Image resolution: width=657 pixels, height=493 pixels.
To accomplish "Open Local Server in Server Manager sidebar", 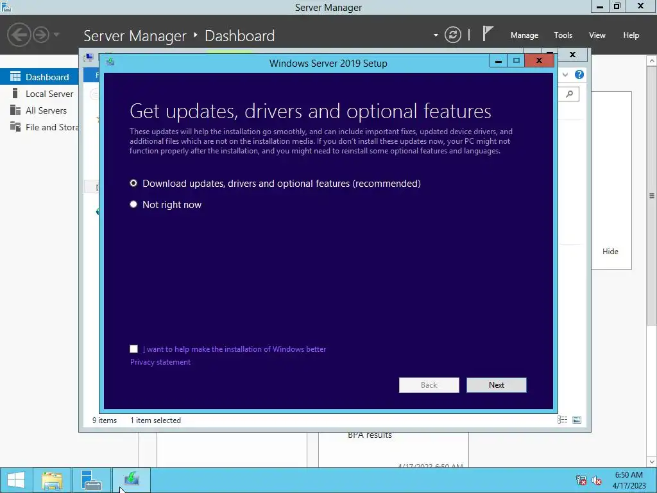I will 39,94.
